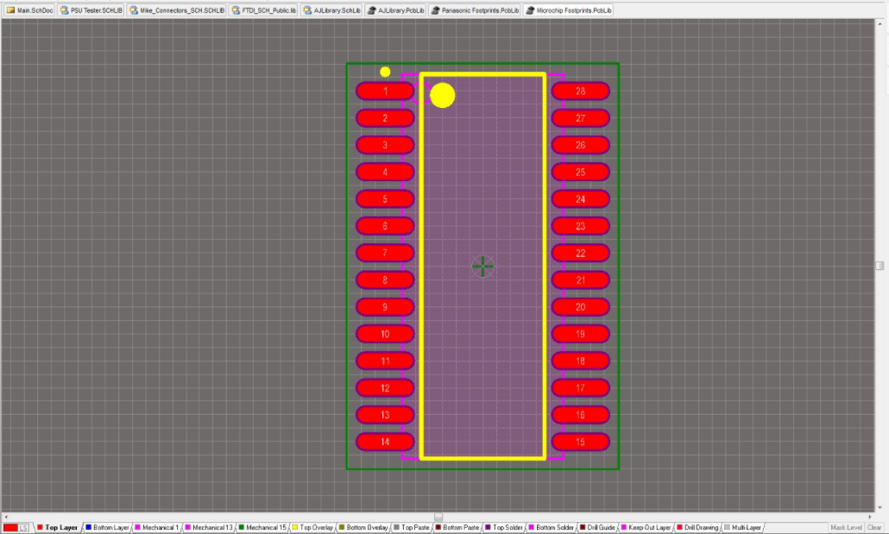The height and width of the screenshot is (534, 889).
Task: Open Mike_Connectors_SCH.SCHLIB document tab
Action: 176,9
